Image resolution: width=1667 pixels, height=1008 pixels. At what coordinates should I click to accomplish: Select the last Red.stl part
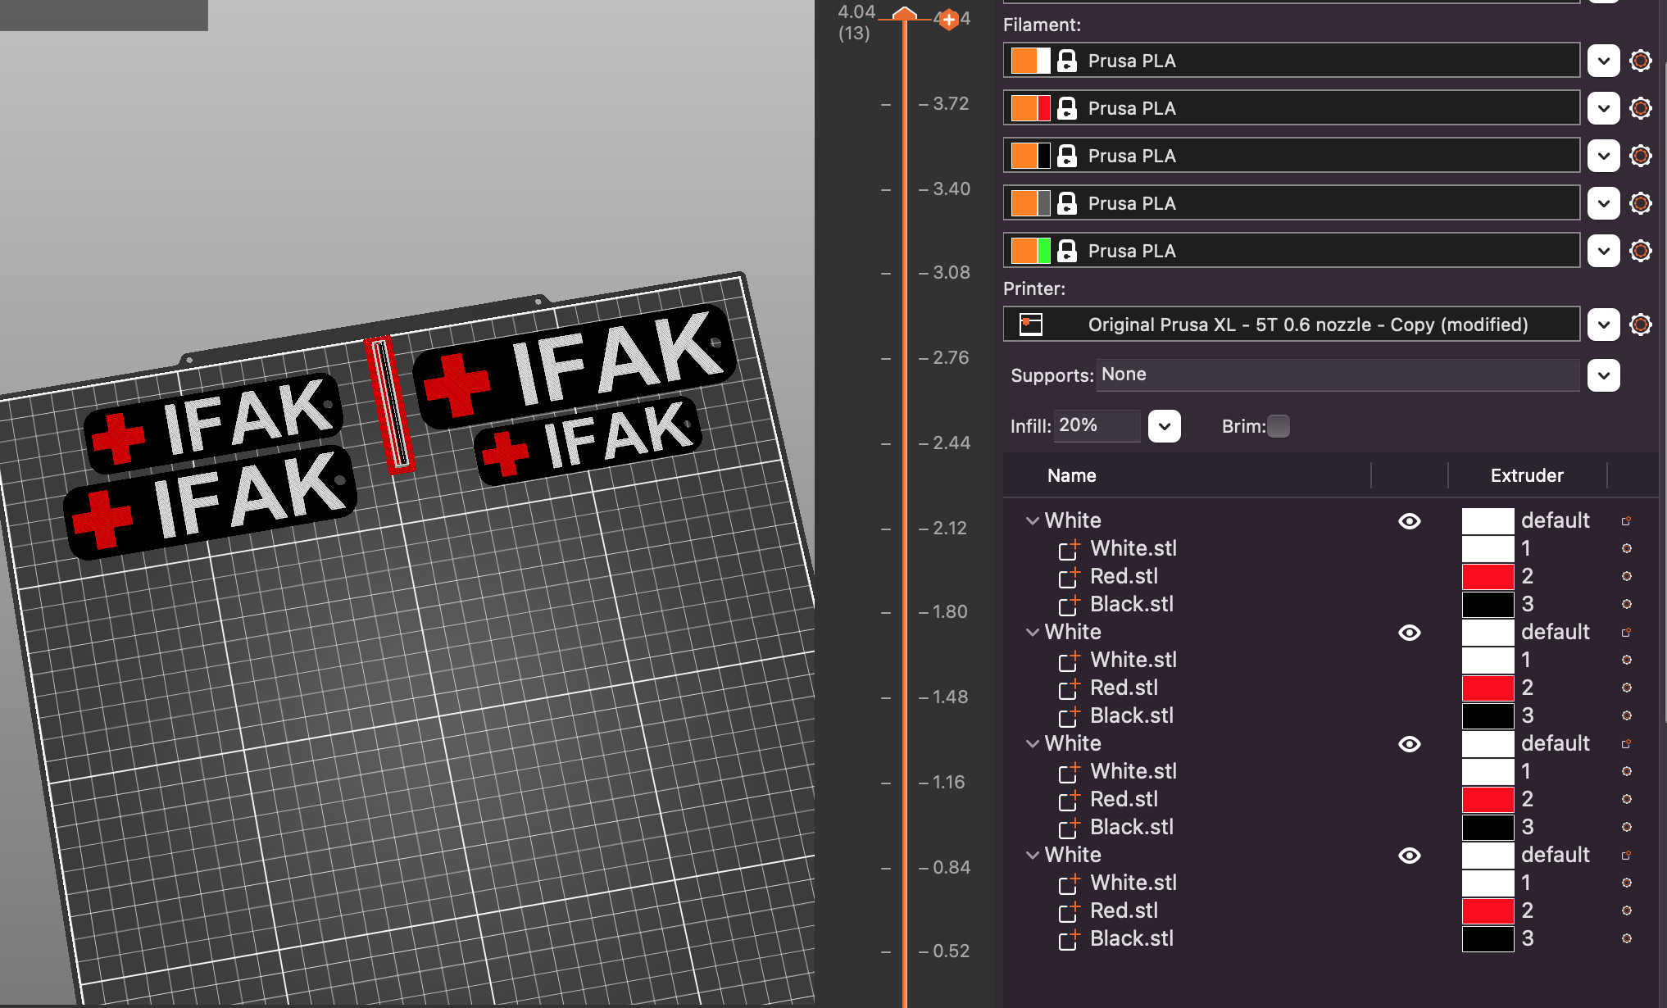point(1124,910)
